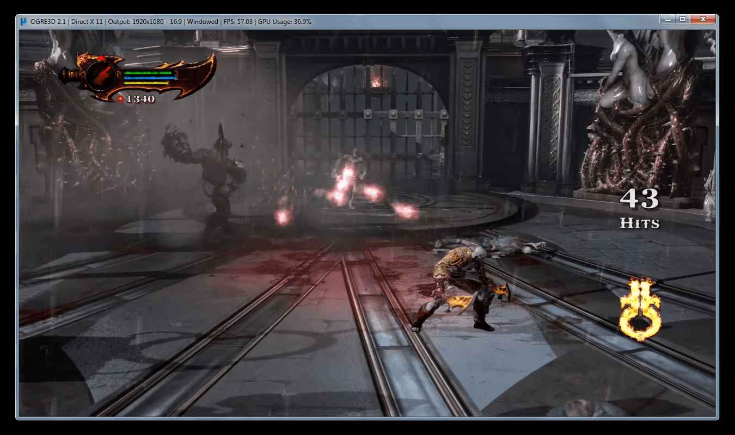The image size is (735, 435).
Task: Click the 1340 red orb counter
Action: (140, 99)
